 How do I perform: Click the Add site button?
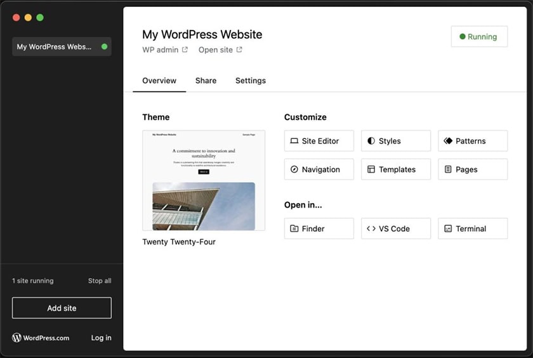62,308
